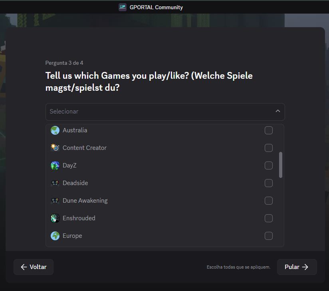Choose the Europe option label
Screen dimensions: 329x291
coord(72,236)
